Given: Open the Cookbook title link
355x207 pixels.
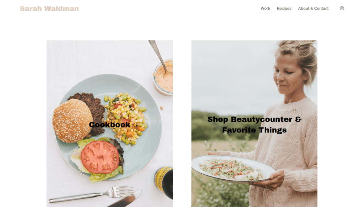Looking at the screenshot, I should (x=110, y=125).
